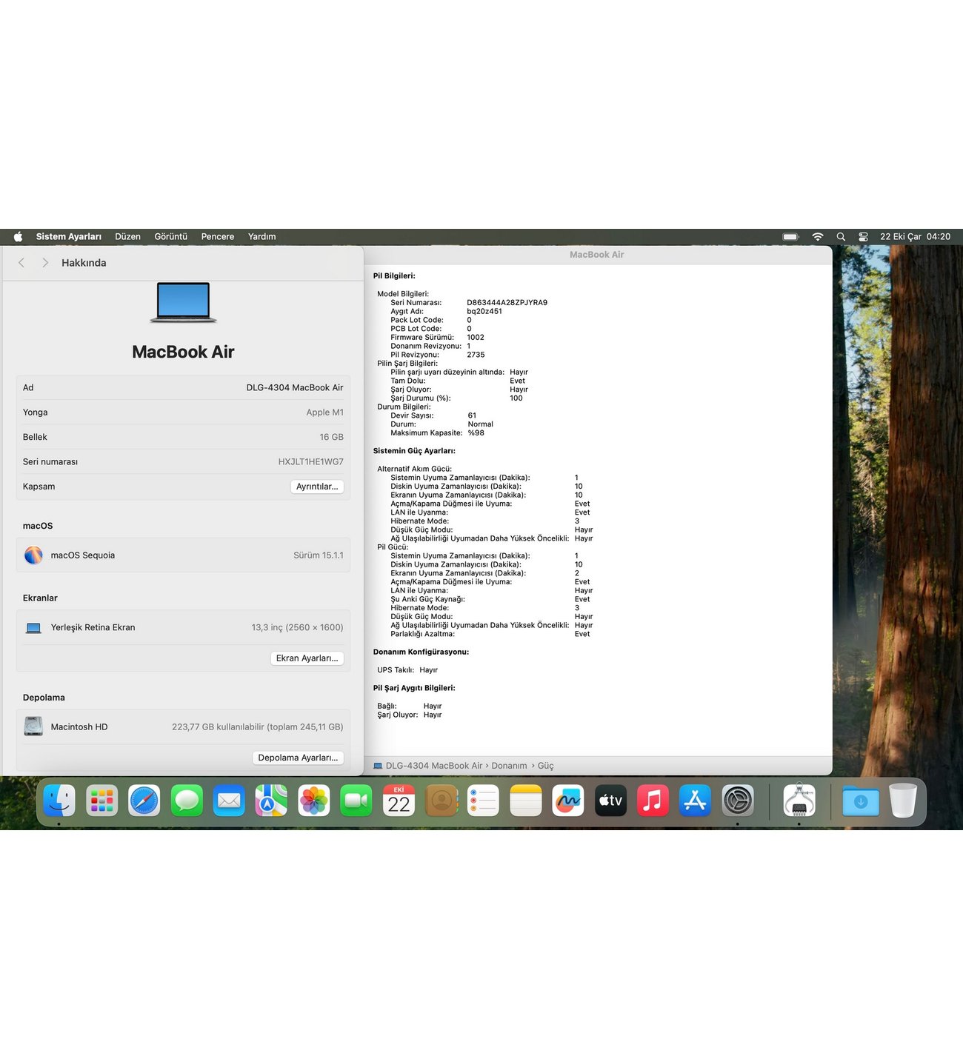Click the Apple M1 chip value
The width and height of the screenshot is (963, 1059).
coord(324,412)
